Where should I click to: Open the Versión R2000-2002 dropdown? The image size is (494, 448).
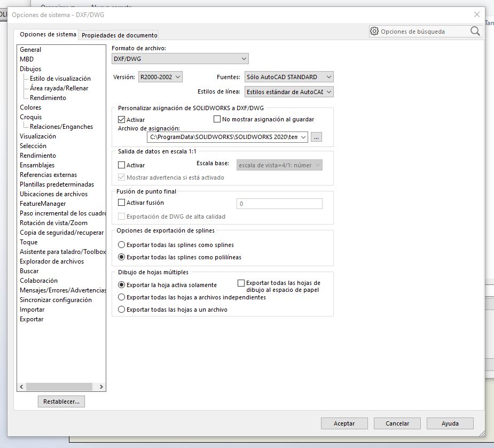tap(160, 77)
